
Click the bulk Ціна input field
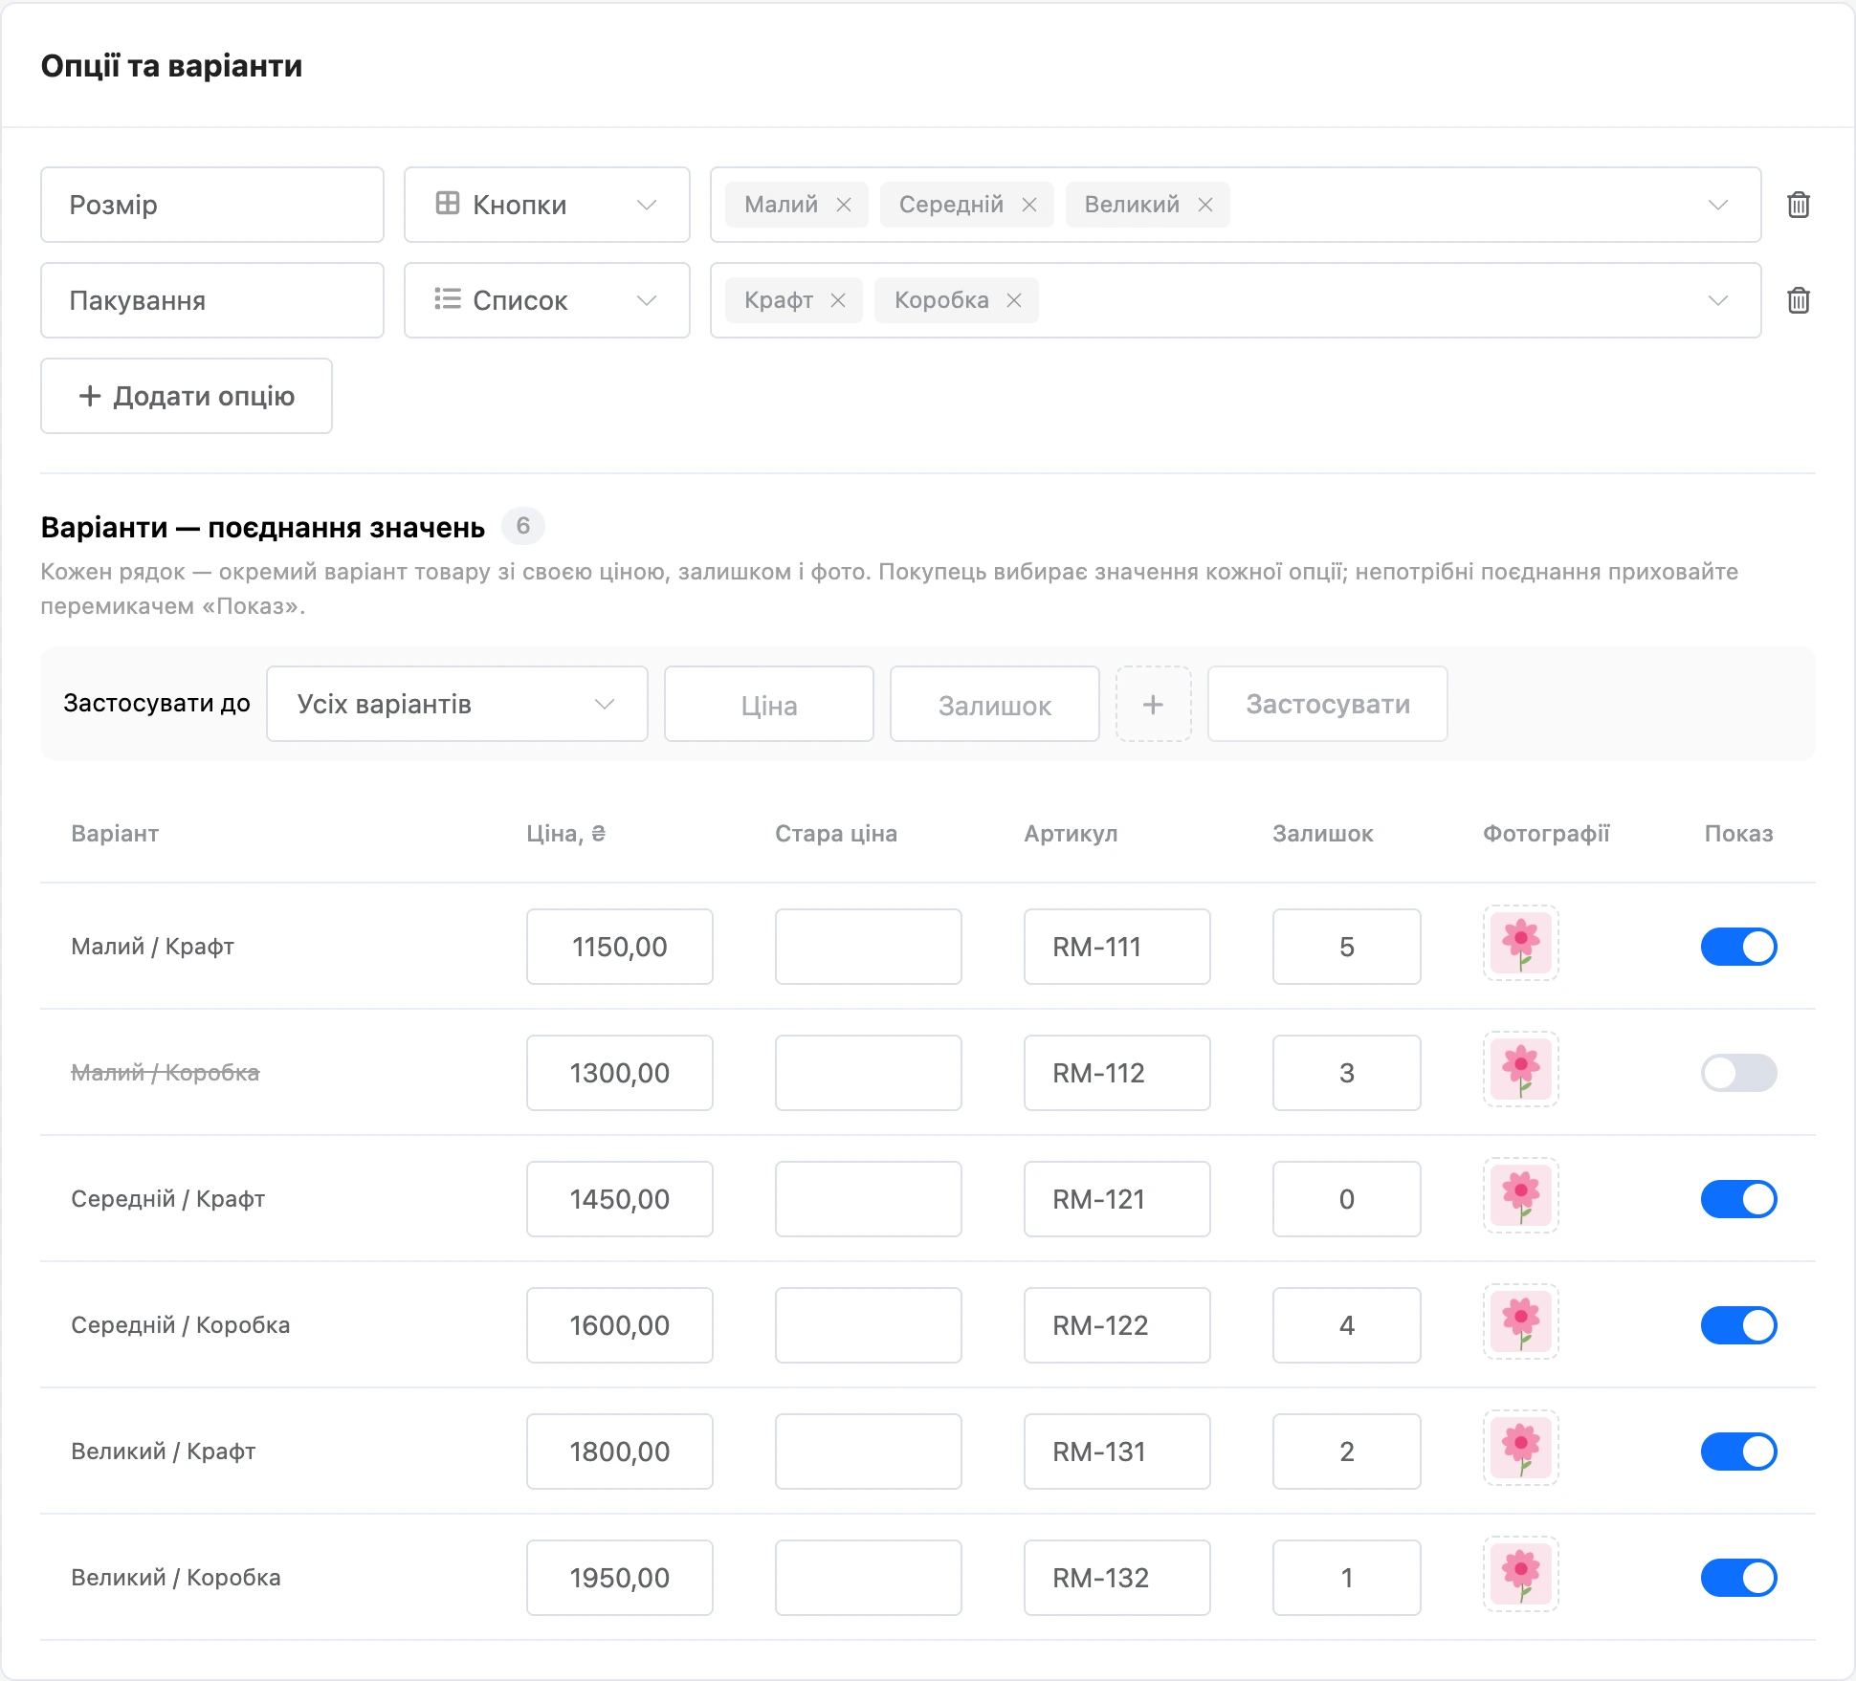769,704
